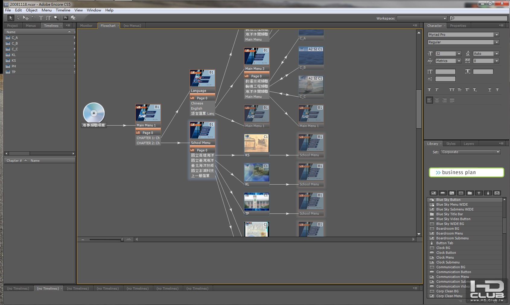The height and width of the screenshot is (305, 510).
Task: Open kerning Metrics dropdown
Action: tap(459, 61)
